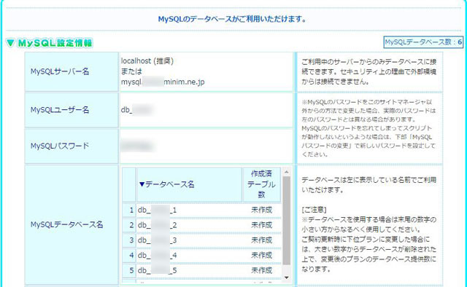Collapse the MySQL設定情報 section triangle
Viewport: 467px width, 287px height.
click(10, 43)
